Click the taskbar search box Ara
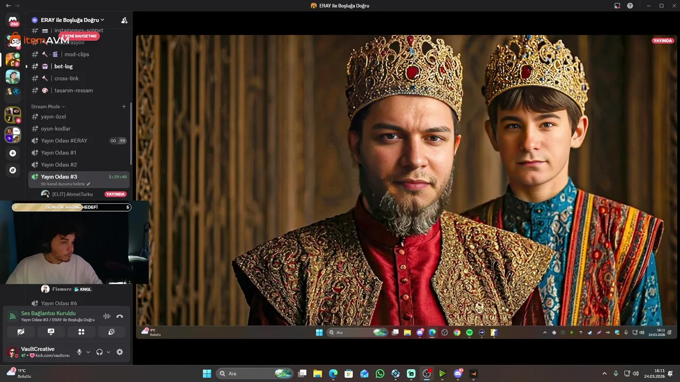This screenshot has height=382, width=680. click(254, 374)
